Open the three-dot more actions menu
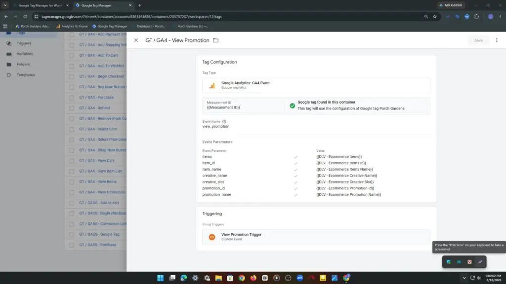506x284 pixels. coord(497,40)
